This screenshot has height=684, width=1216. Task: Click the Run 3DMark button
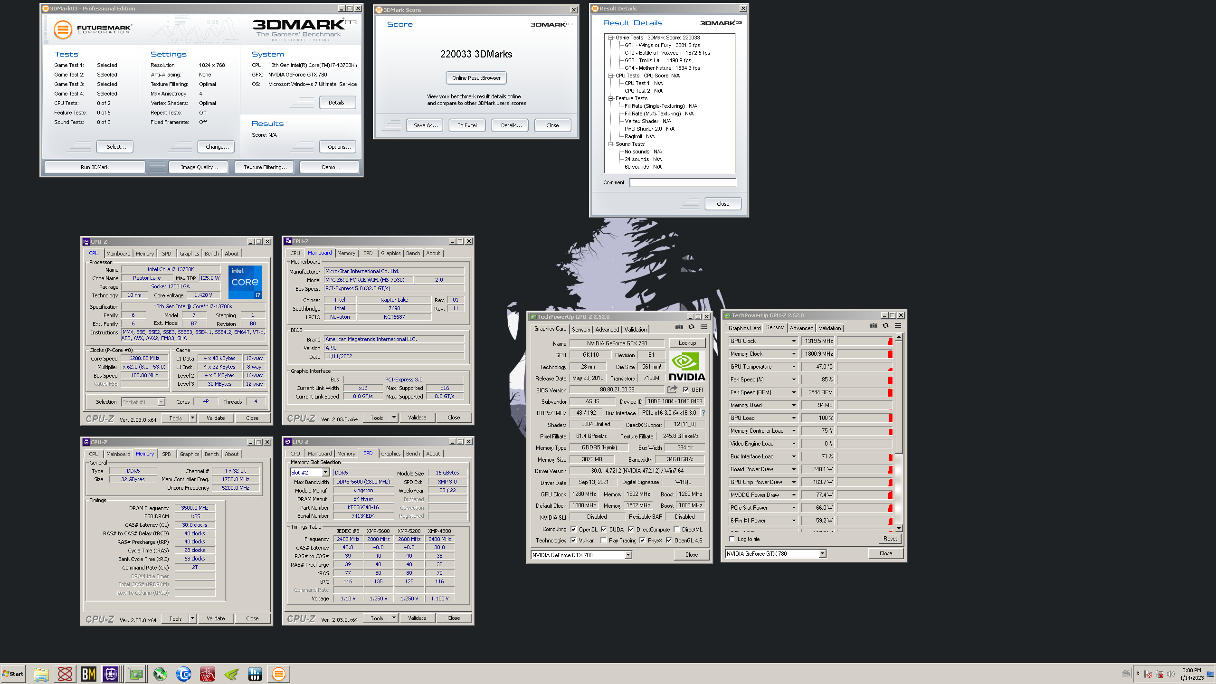[95, 167]
